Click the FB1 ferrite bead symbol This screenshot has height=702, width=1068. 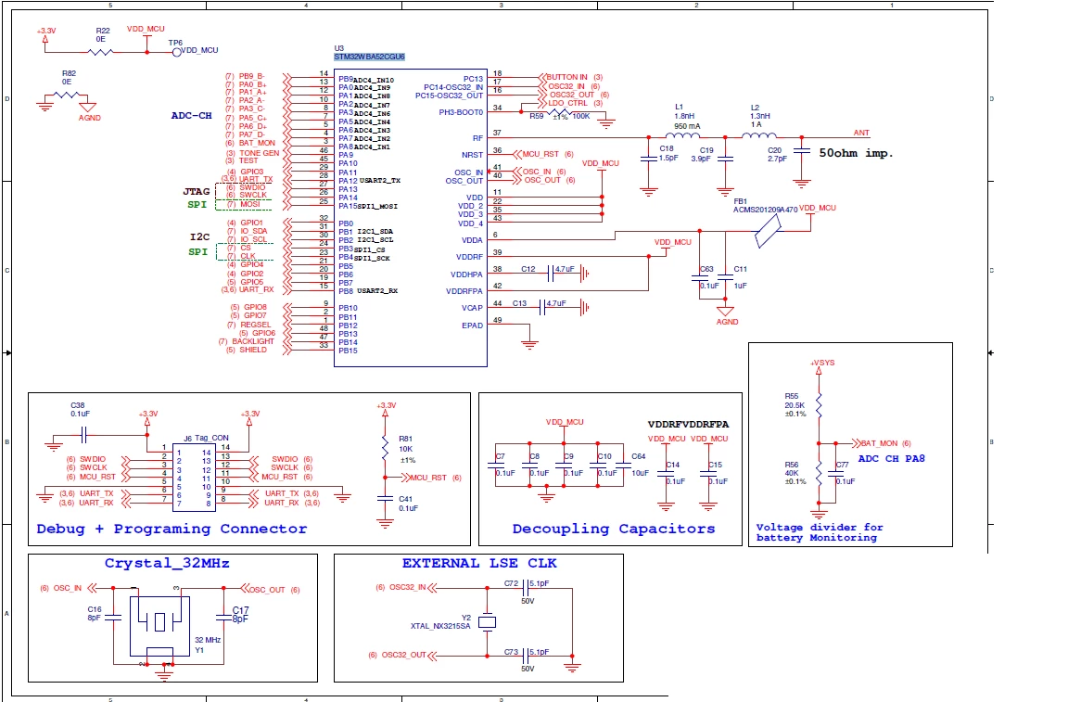click(x=768, y=232)
